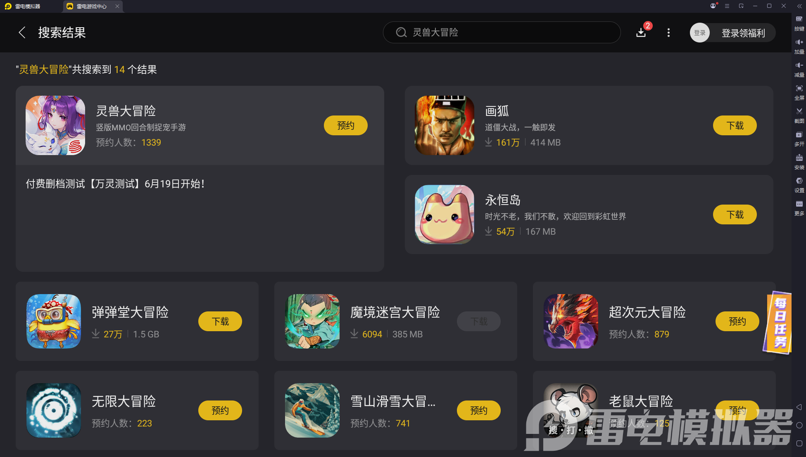806x457 pixels.
Task: Go back using the left arrow
Action: tap(22, 33)
